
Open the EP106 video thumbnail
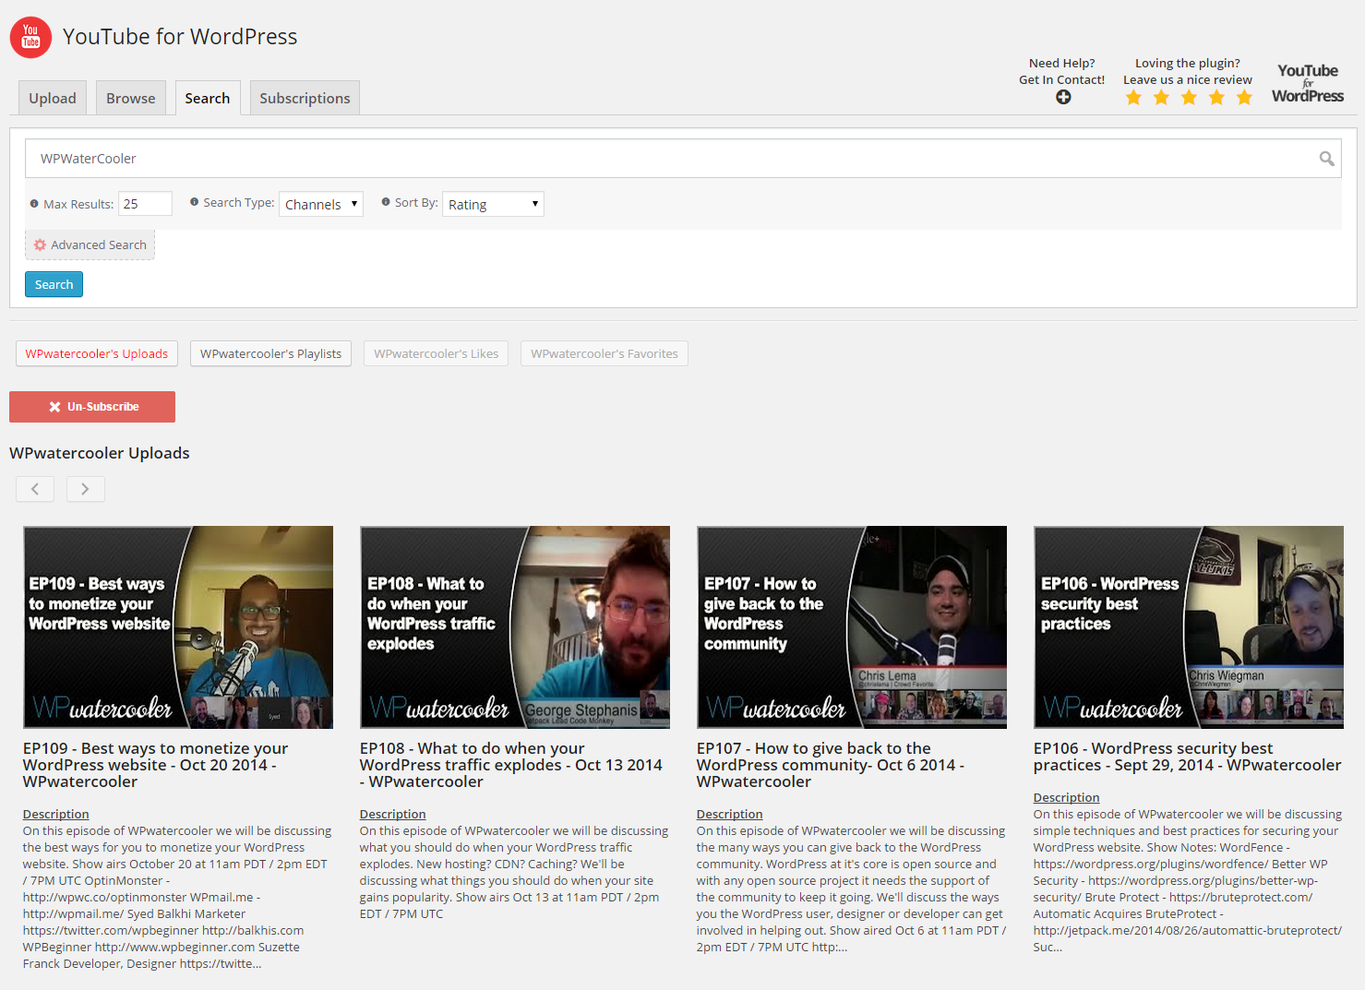1189,627
